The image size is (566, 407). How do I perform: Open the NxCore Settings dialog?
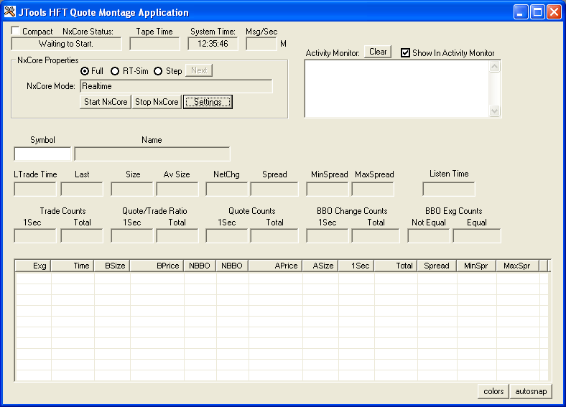pos(208,102)
